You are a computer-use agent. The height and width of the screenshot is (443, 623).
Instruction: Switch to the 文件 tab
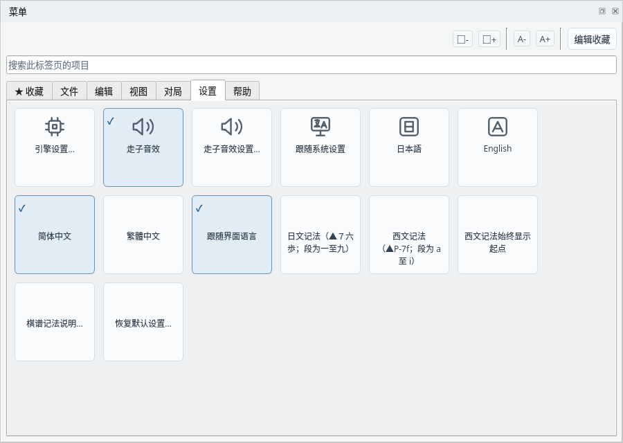coord(69,91)
